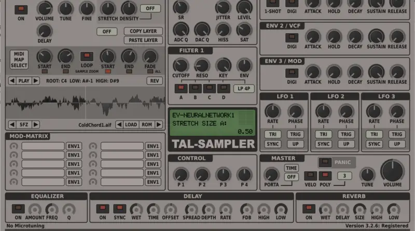Click filter RESO knob
Viewport: 415px width, 231px height.
[202, 65]
